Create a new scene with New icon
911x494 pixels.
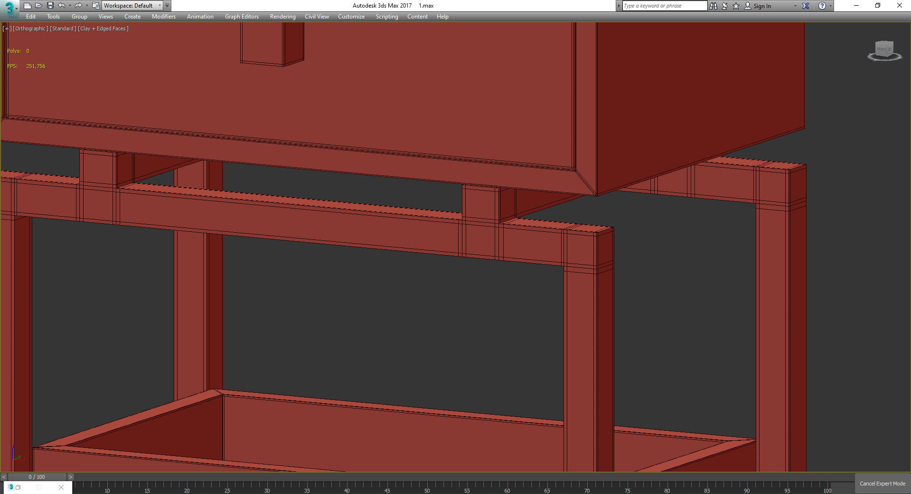28,6
